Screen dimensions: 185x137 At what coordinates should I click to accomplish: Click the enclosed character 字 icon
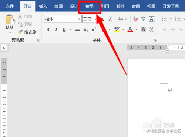152,29
